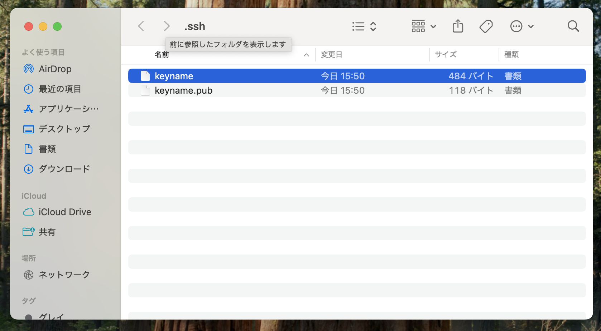This screenshot has width=601, height=331.
Task: Open the more actions ellipsis menu
Action: (x=522, y=26)
